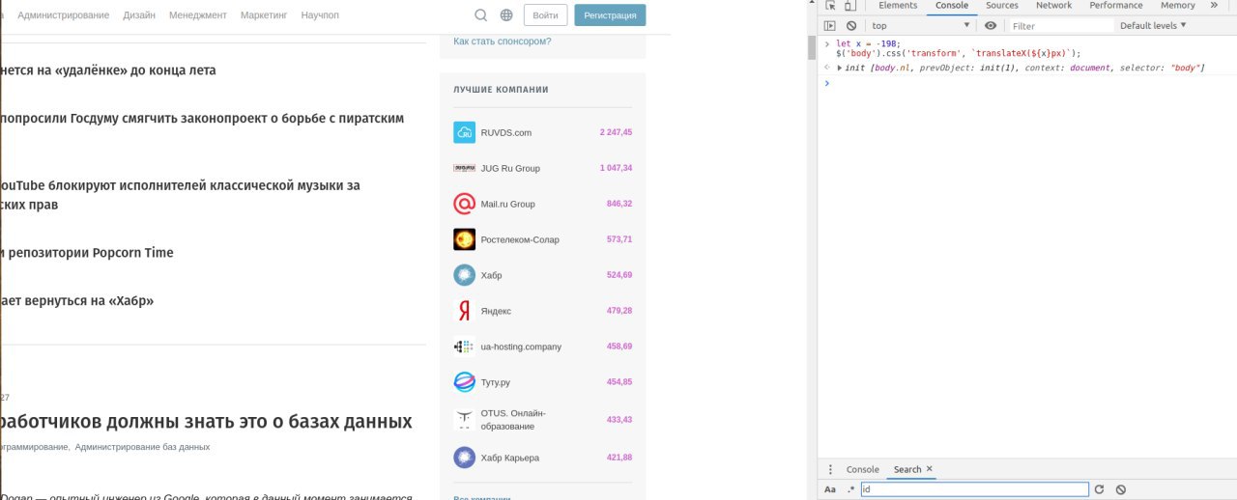Refresh the search results in drawer

point(1099,489)
